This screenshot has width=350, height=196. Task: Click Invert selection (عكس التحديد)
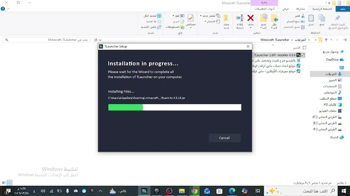[151, 27]
